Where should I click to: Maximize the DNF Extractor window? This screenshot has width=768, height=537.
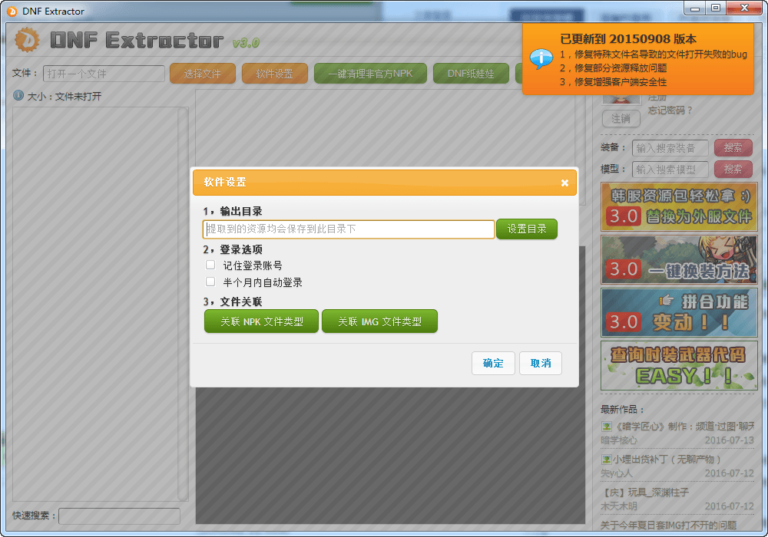click(716, 8)
